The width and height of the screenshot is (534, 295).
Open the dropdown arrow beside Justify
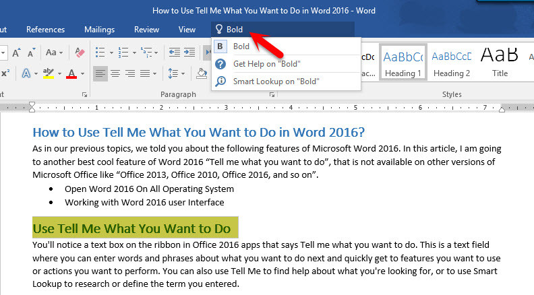point(154,73)
